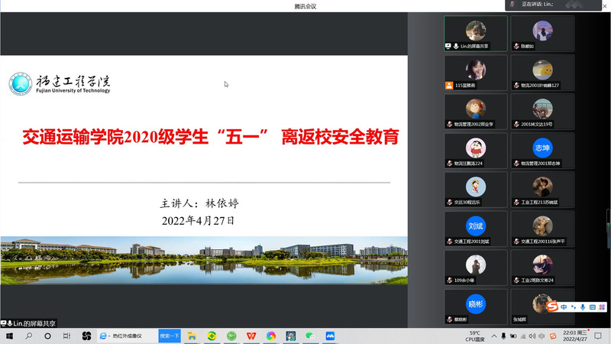Click Lin's green microphone icon in participant tile

click(455, 46)
